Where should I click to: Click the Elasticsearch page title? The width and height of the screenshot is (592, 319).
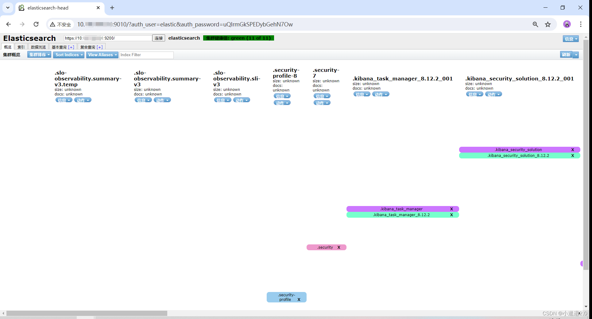[29, 38]
